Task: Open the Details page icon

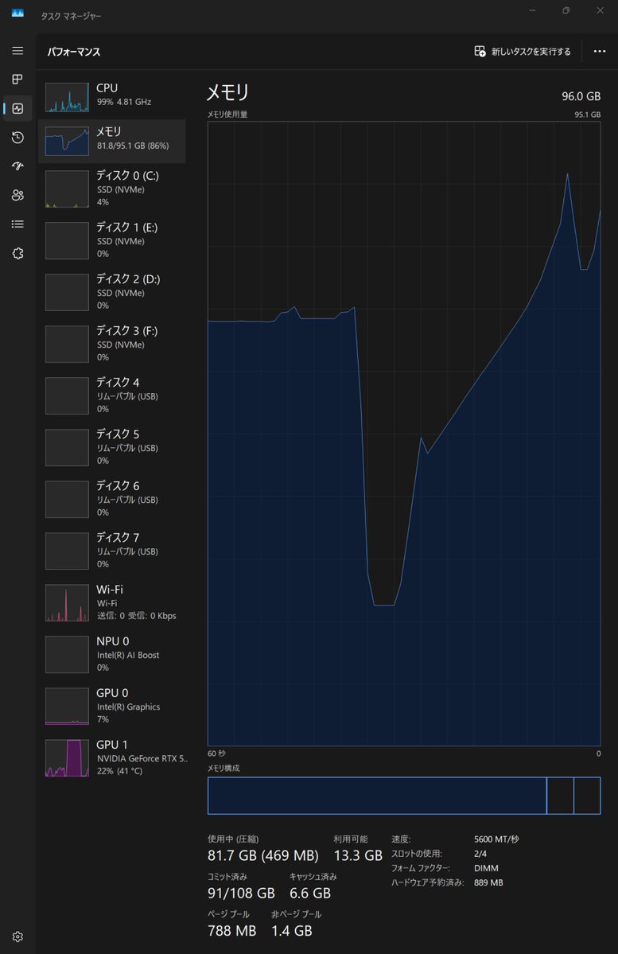Action: (x=17, y=224)
